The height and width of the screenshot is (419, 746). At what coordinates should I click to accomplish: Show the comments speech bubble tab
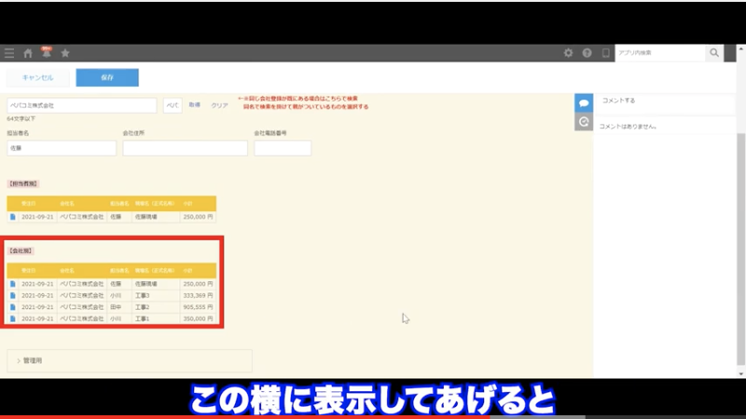[584, 101]
